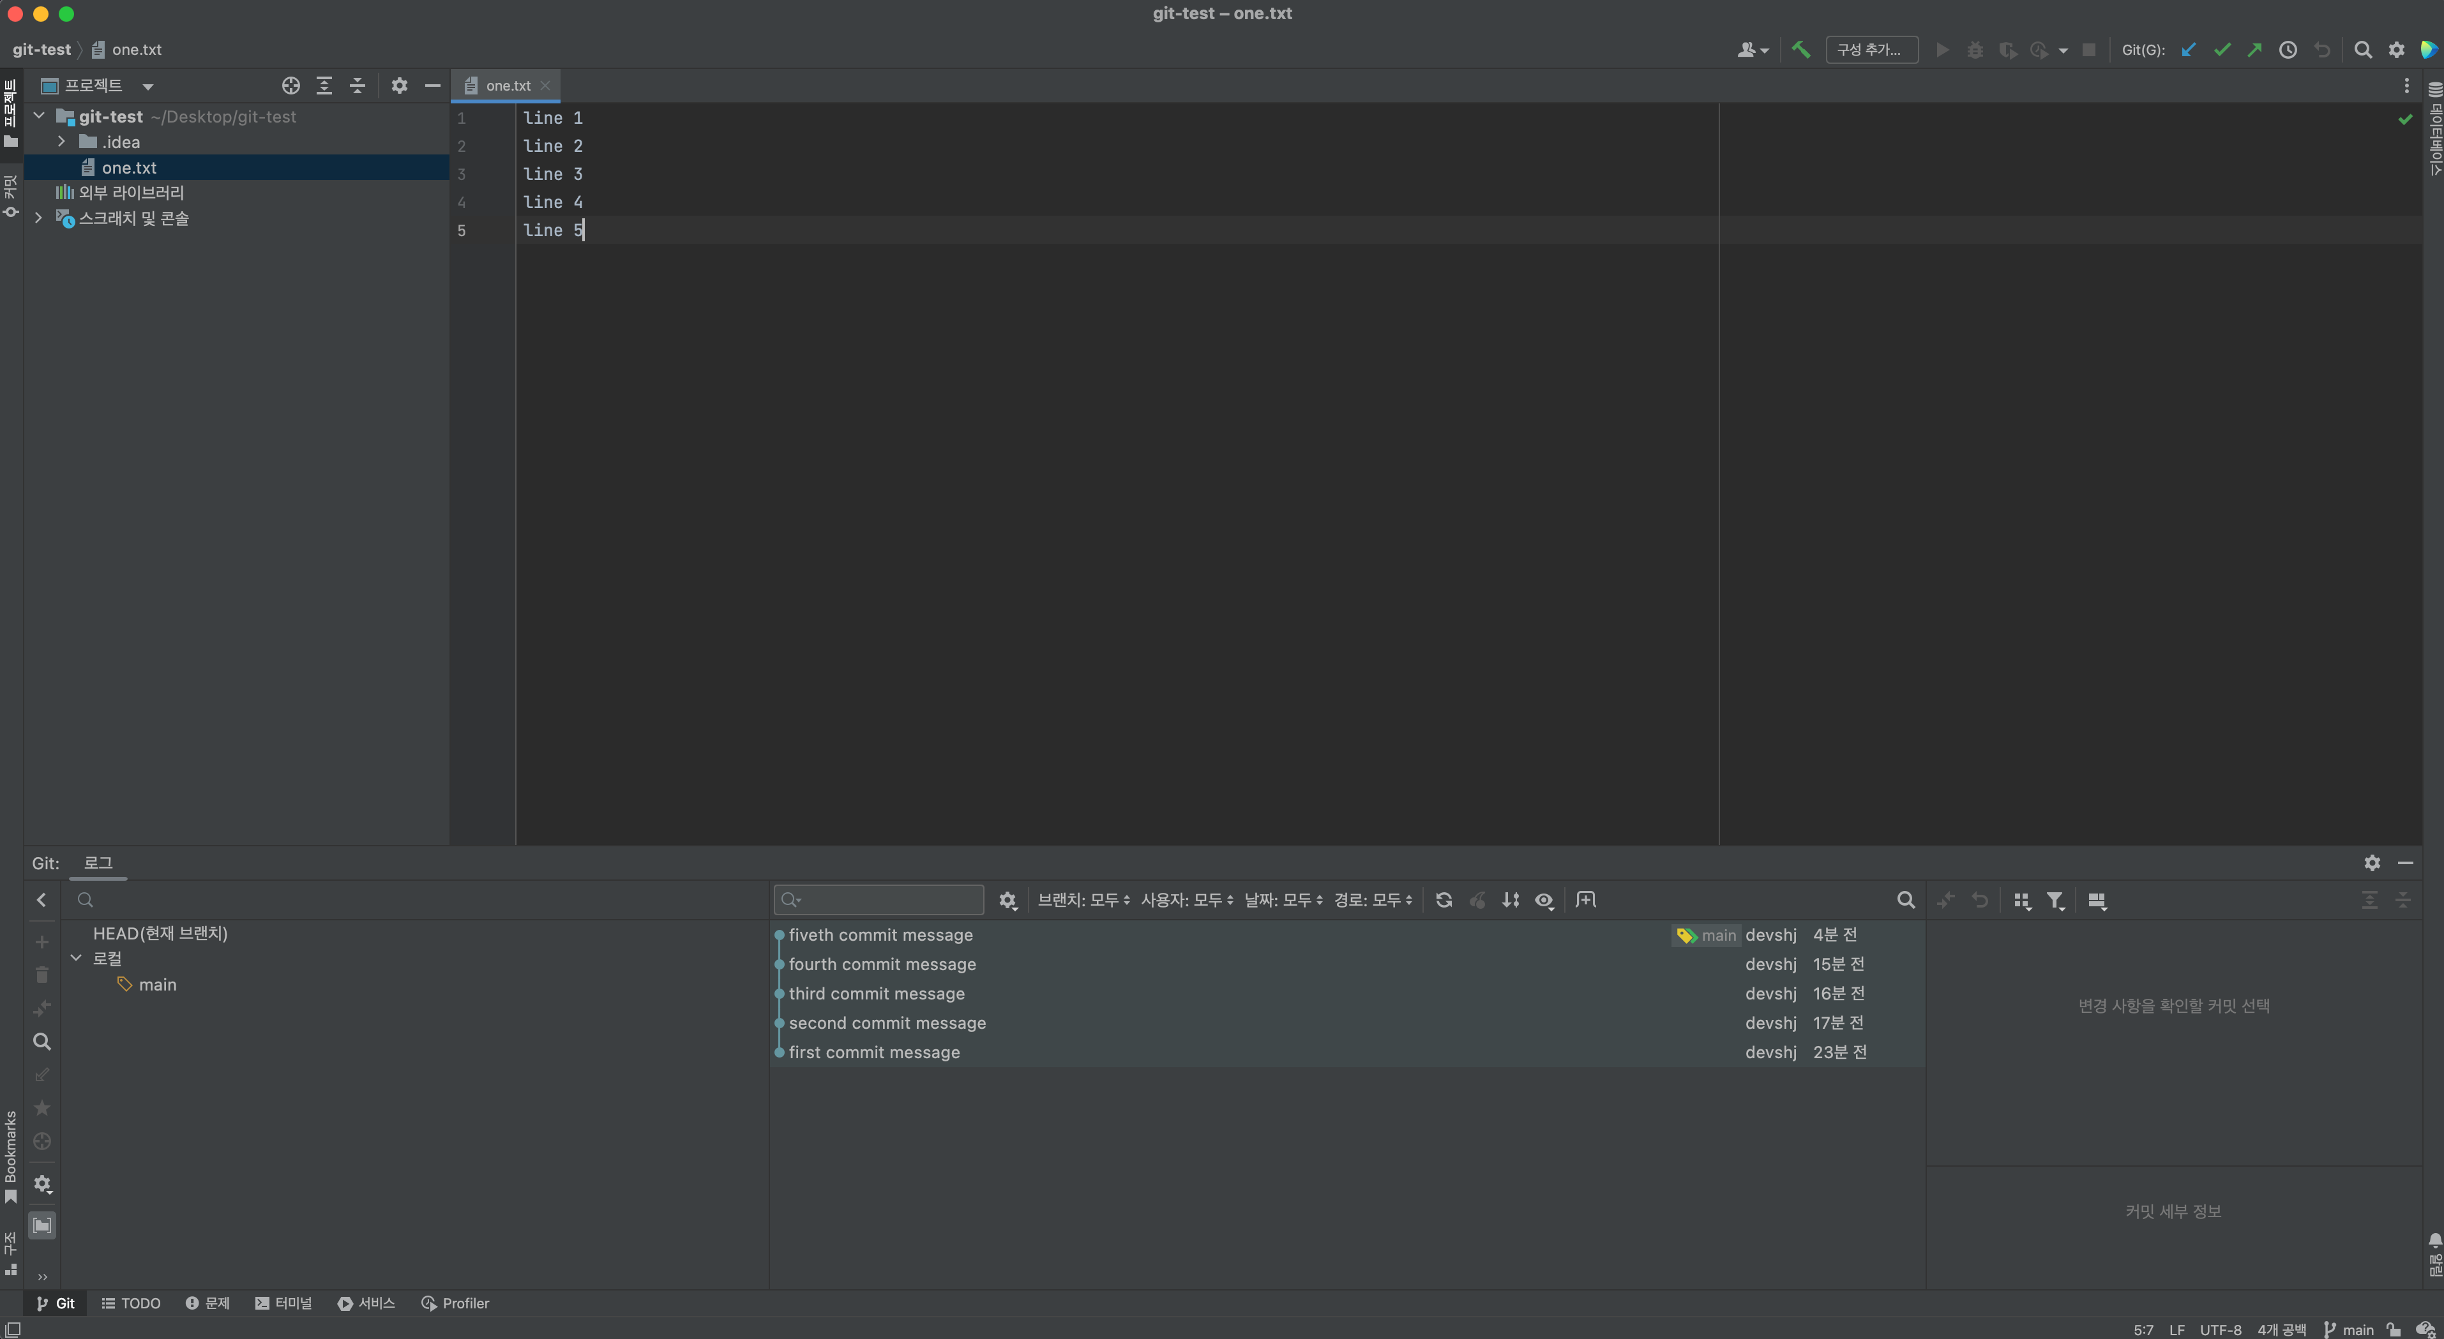The width and height of the screenshot is (2444, 1339).
Task: Click the commit log search field
Action: tap(879, 900)
